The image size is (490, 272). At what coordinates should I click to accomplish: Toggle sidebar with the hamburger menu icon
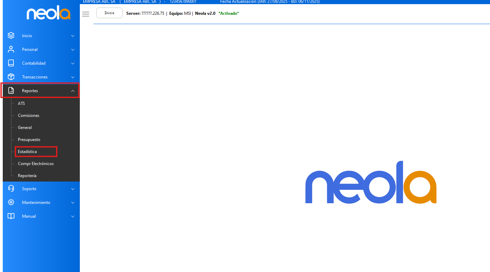tap(86, 14)
